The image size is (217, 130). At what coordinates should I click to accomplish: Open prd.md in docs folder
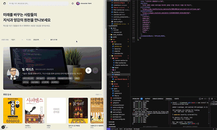[116, 30]
